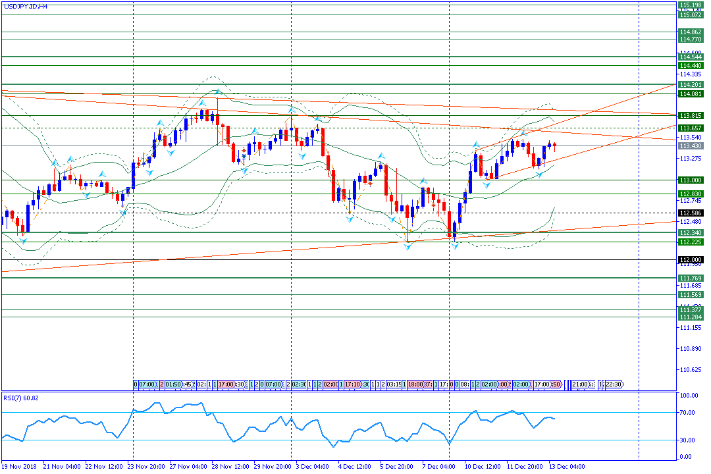Select the black 112.000 level label

pos(691,260)
